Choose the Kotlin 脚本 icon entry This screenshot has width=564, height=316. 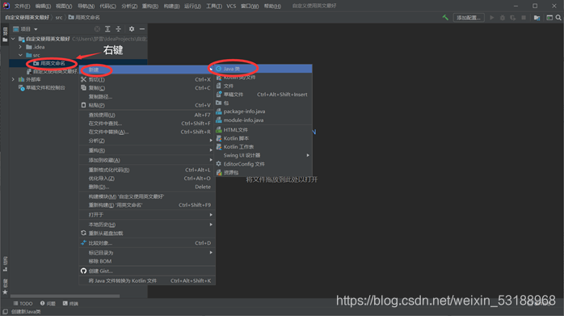pos(219,138)
